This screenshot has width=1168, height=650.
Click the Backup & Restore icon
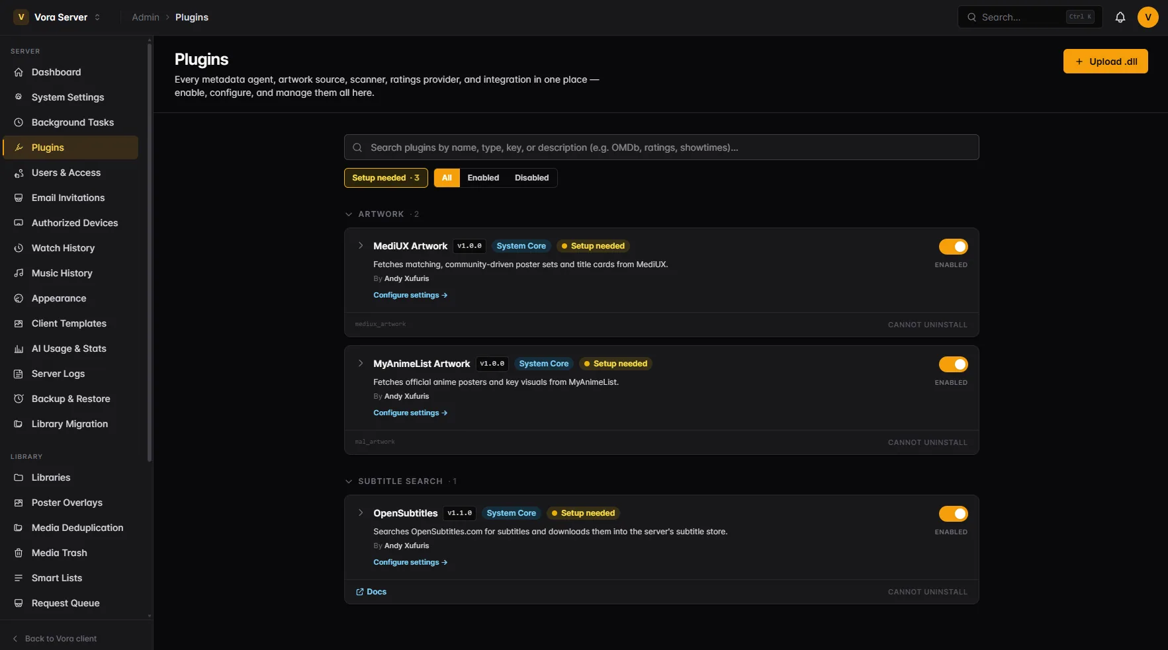(x=19, y=399)
